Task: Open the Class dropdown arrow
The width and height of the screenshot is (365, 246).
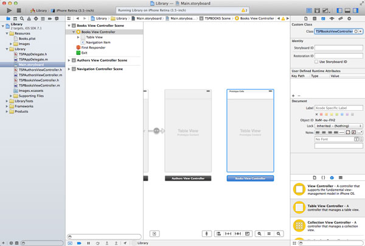Action: click(x=361, y=32)
